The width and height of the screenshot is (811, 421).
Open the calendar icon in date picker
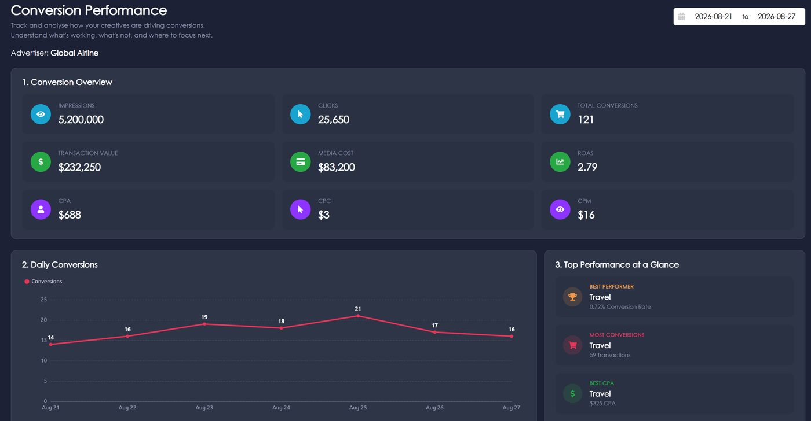[x=682, y=17]
